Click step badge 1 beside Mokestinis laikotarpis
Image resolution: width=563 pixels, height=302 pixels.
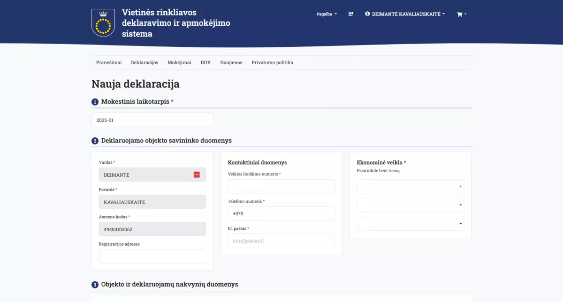(x=95, y=101)
